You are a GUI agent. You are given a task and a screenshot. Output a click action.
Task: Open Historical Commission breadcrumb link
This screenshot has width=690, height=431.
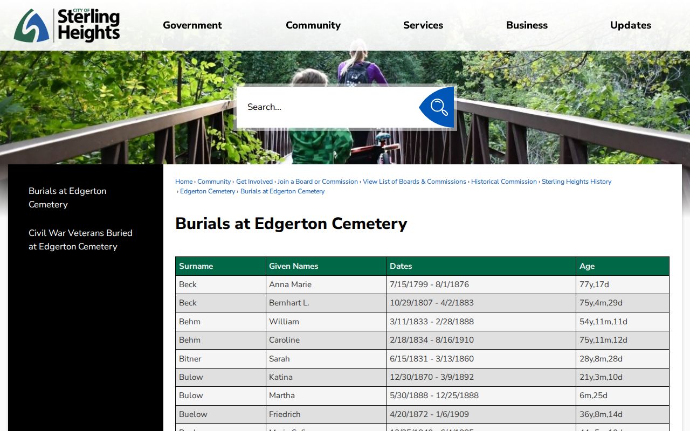pos(504,182)
